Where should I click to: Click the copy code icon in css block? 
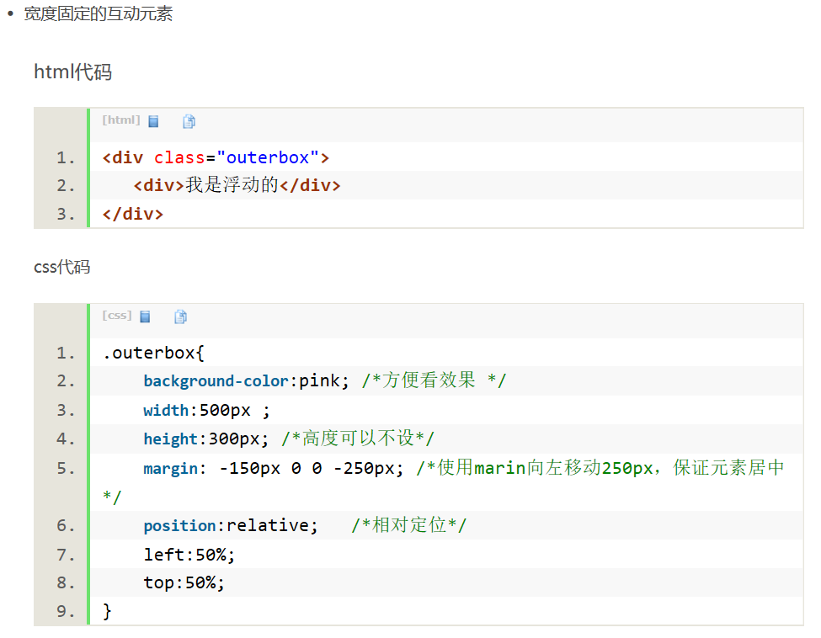[x=181, y=316]
